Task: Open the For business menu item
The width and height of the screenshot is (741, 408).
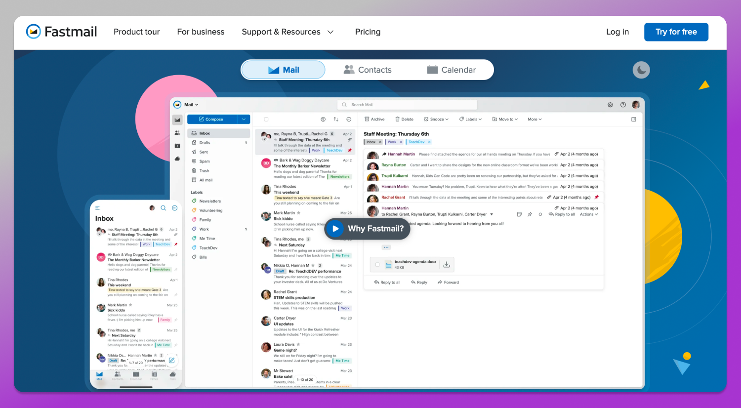Action: (x=201, y=32)
